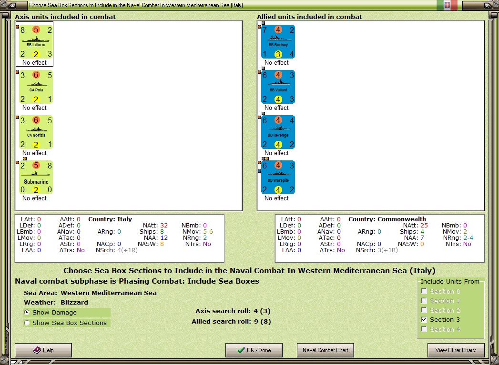Select the BB Warspite unit counter
This screenshot has height=365, width=499.
(x=278, y=177)
